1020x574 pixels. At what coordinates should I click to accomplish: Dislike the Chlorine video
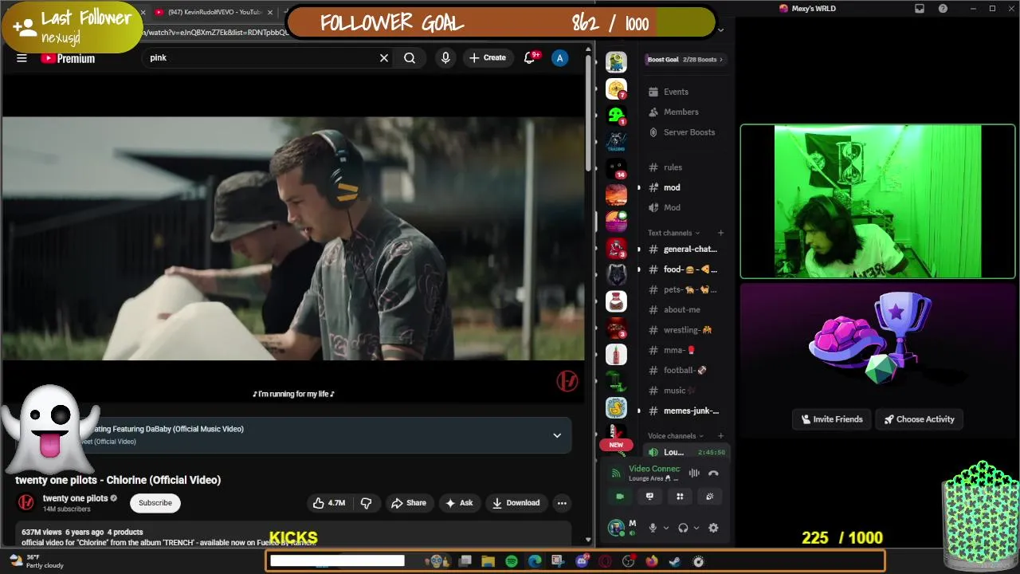[x=367, y=503]
